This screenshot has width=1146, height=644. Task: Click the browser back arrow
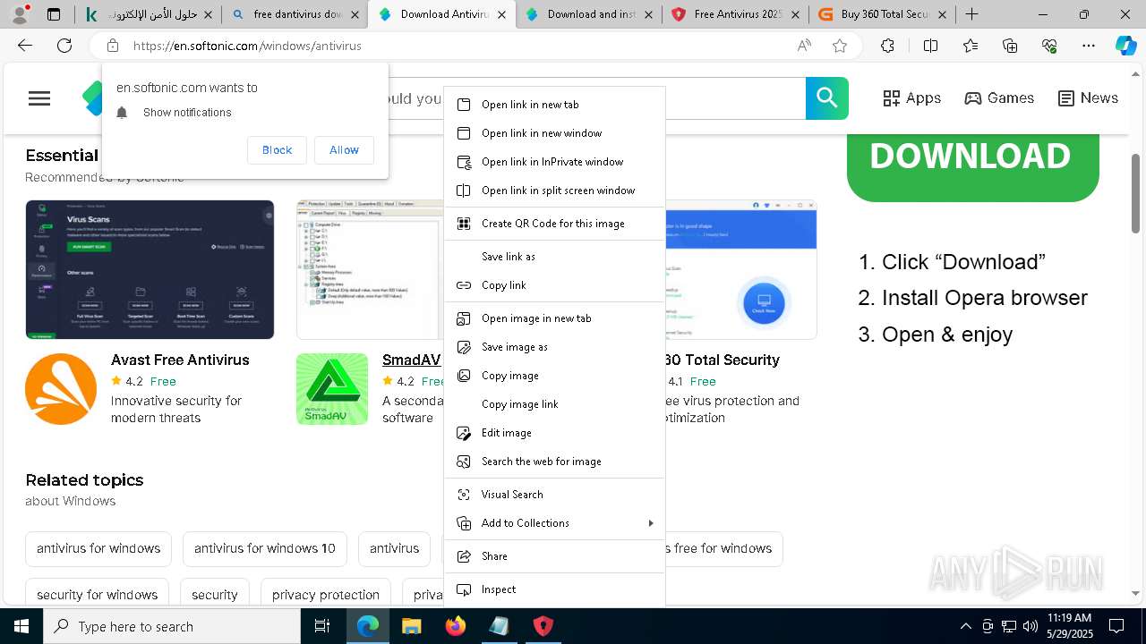25,46
